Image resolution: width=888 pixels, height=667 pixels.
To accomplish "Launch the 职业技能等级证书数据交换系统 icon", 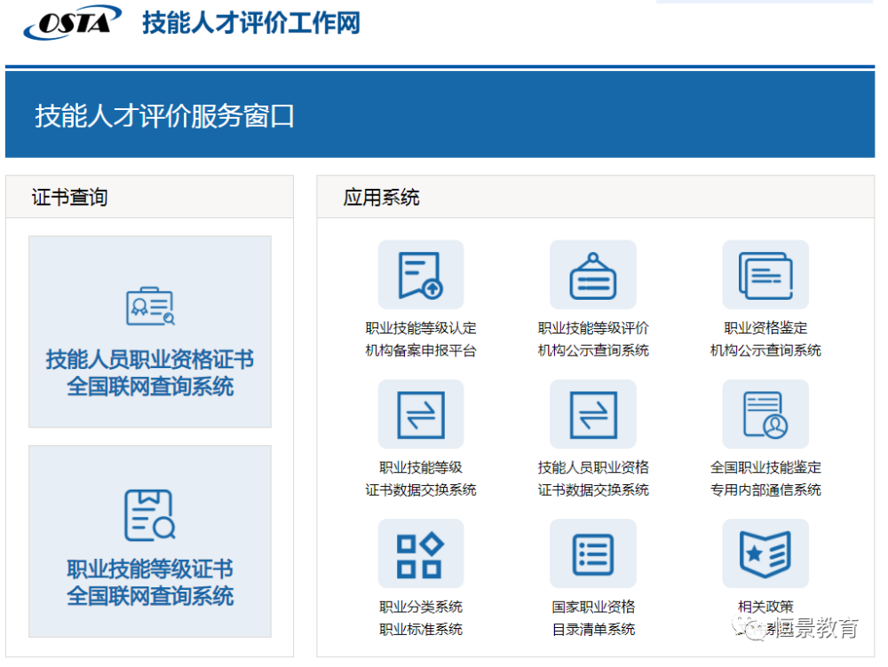I will (421, 414).
